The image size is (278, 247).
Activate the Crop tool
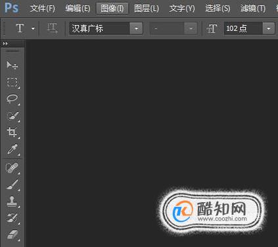coord(12,132)
